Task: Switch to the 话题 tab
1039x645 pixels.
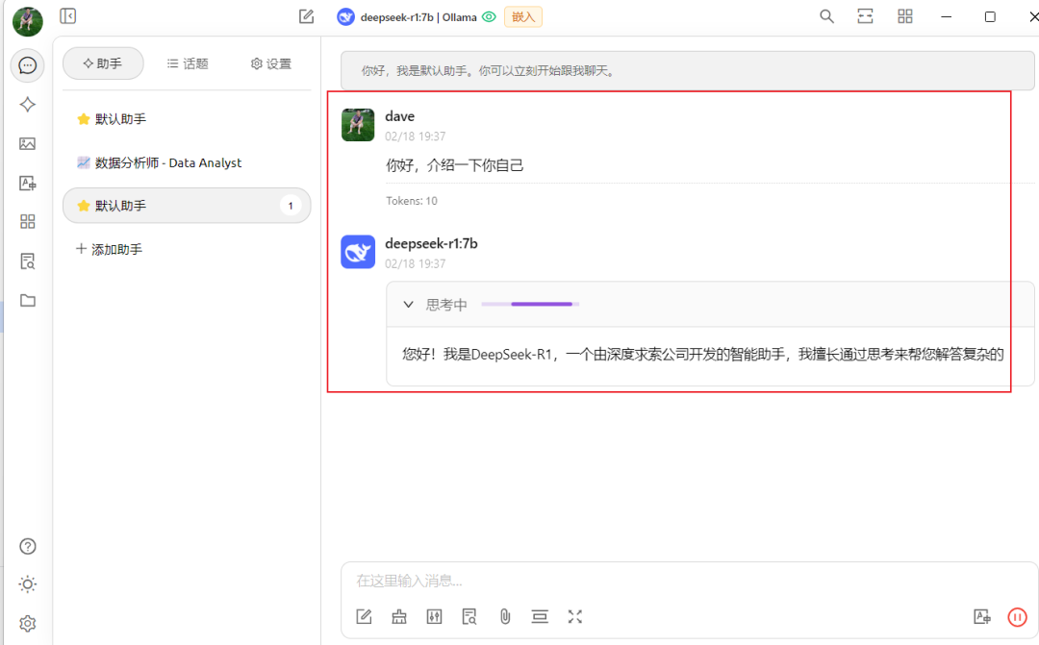Action: 188,63
